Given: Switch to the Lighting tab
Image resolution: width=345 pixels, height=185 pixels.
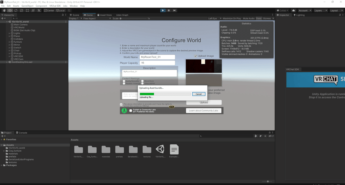Looking at the screenshot, I should pyautogui.click(x=299, y=15).
